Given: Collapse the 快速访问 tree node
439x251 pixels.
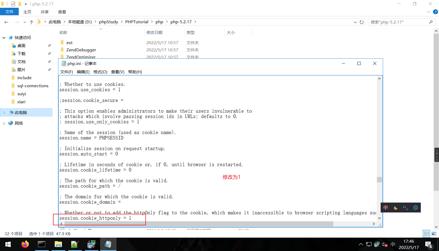Looking at the screenshot, I should [x=4, y=38].
